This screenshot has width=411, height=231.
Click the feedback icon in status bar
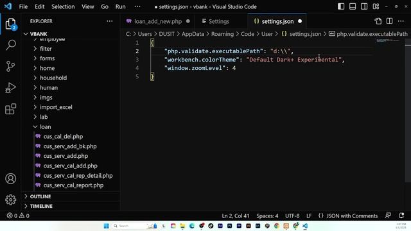[388, 216]
